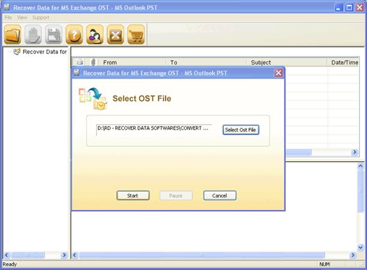Sort by the From column header
367x270 pixels.
tap(133, 62)
